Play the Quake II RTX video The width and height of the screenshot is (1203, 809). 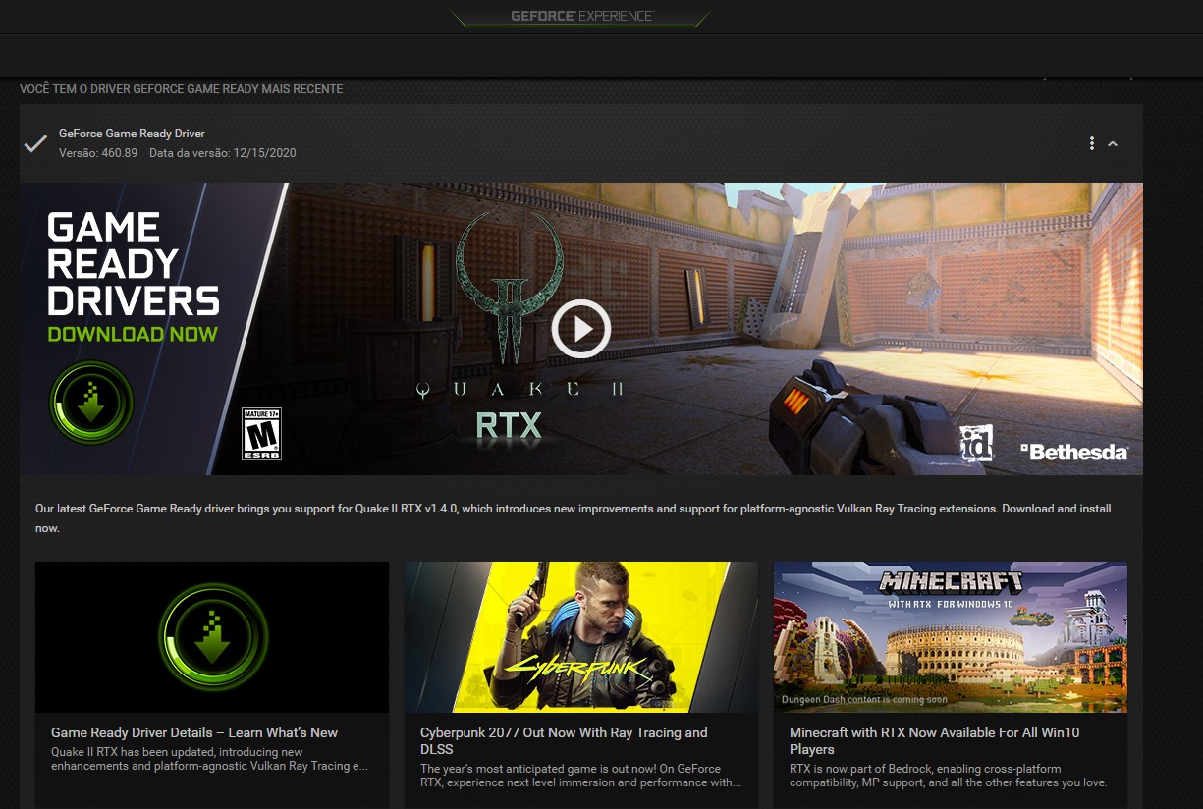coord(580,329)
